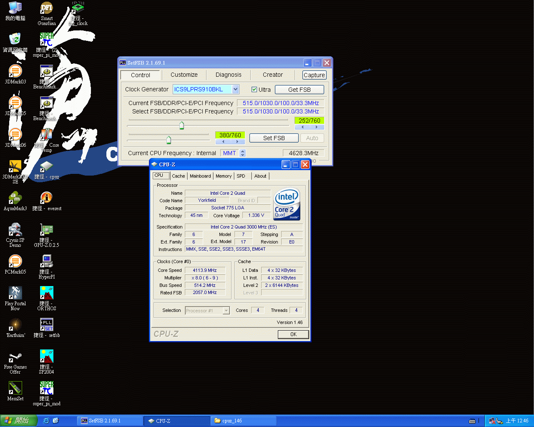Toggle the Ultra checkbox in SetFSB

coord(254,90)
